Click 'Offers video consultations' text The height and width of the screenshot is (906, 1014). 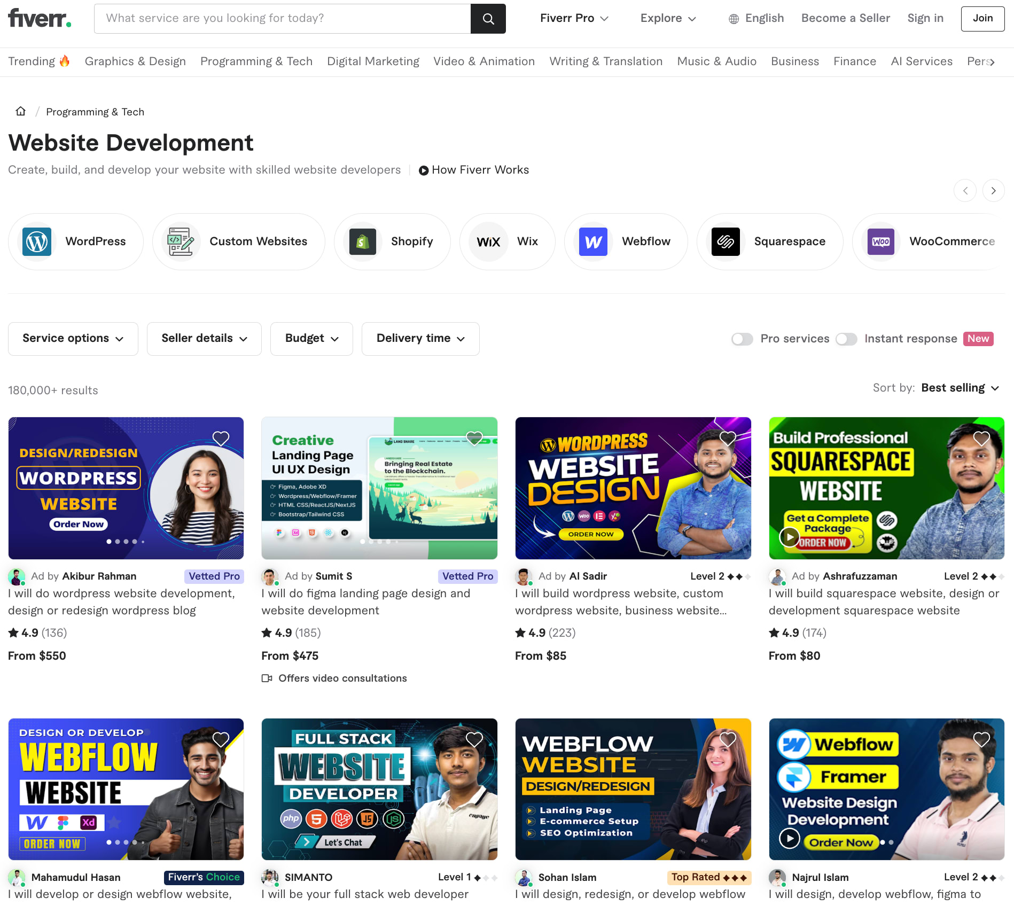(x=342, y=678)
